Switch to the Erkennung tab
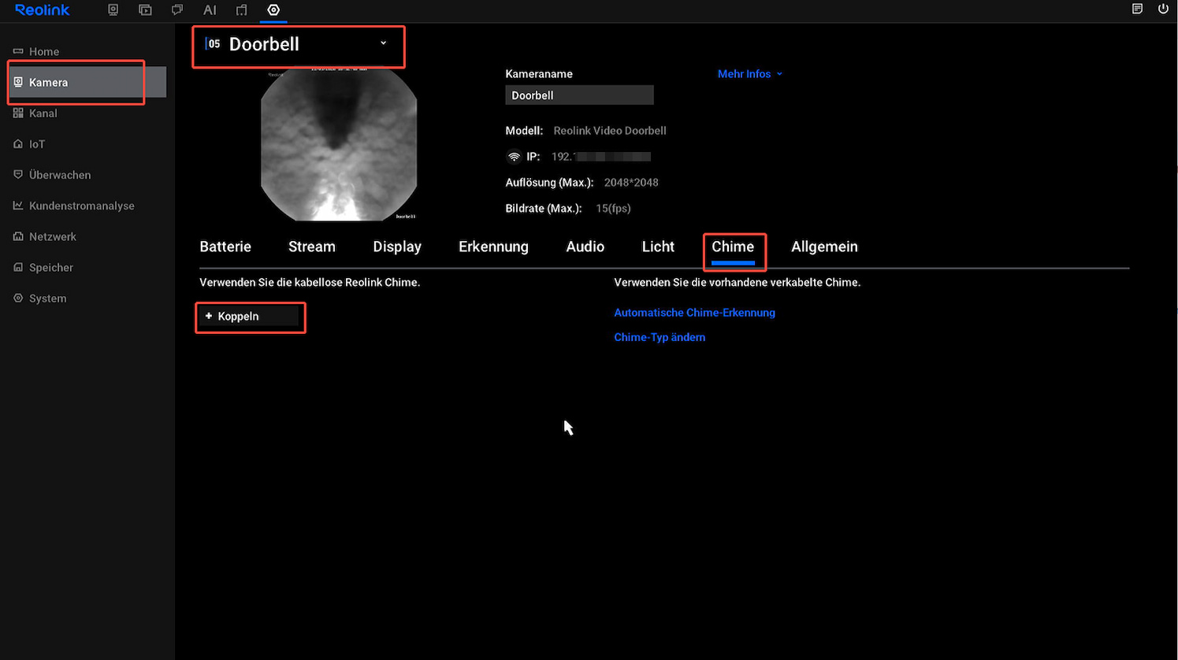The height and width of the screenshot is (660, 1178). click(x=493, y=247)
